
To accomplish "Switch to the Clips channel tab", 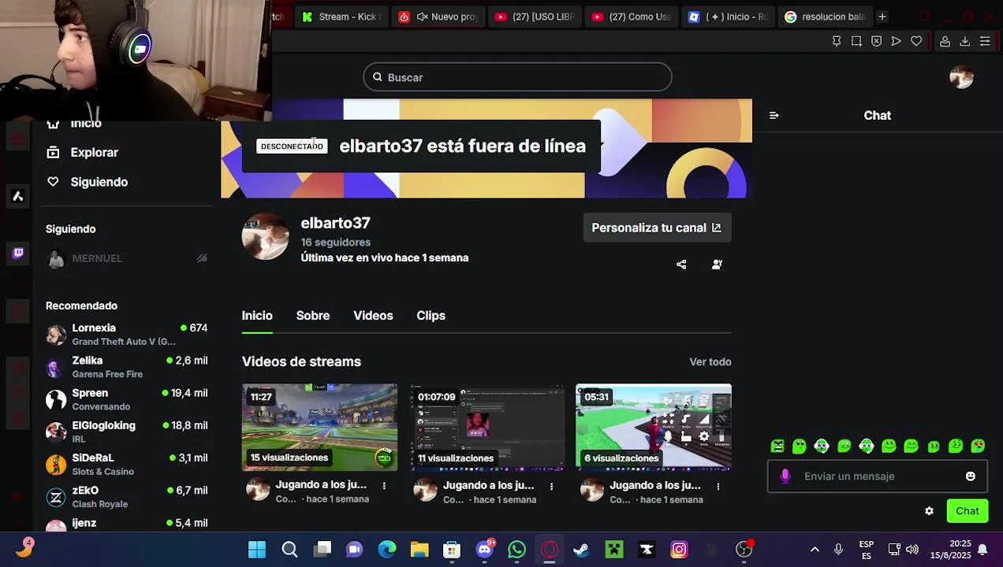I will pyautogui.click(x=431, y=316).
